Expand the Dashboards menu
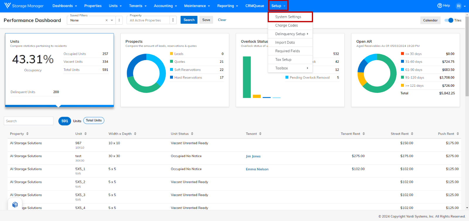 64,6
